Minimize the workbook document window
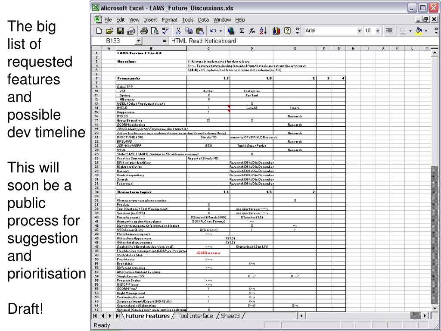The image size is (441, 331). tap(419, 19)
